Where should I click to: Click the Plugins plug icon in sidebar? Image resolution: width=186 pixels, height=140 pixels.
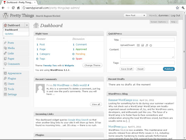pyautogui.click(x=5, y=78)
